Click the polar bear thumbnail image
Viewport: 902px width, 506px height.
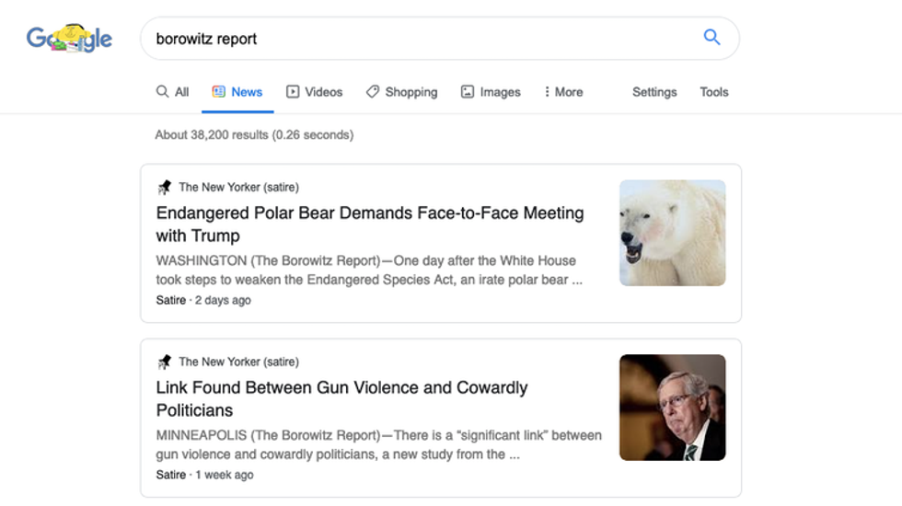pos(672,233)
